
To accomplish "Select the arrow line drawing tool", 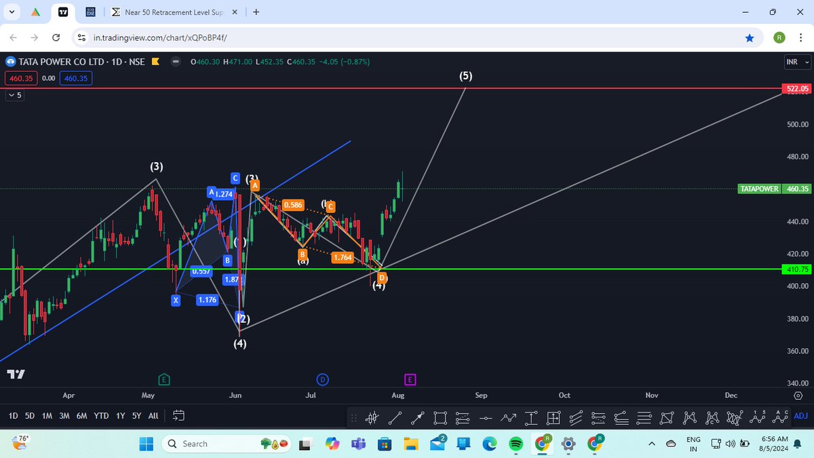I will pos(417,418).
